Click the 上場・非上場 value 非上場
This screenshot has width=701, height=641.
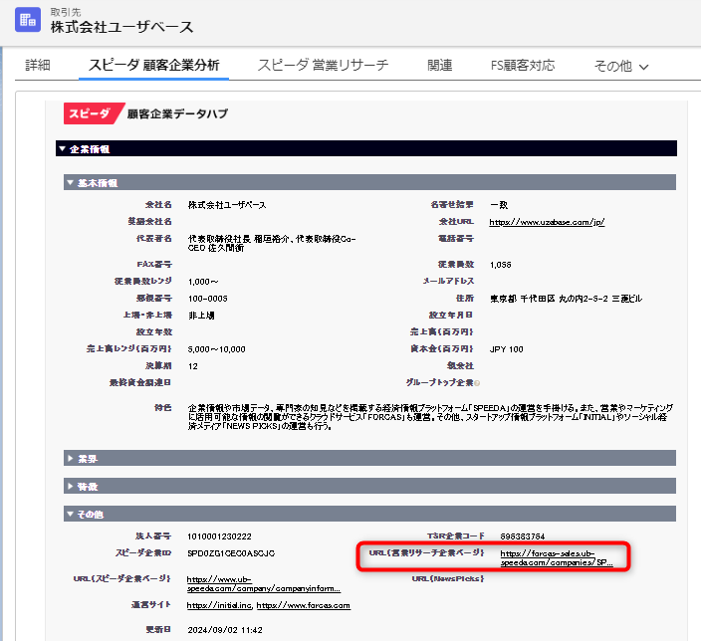[201, 316]
